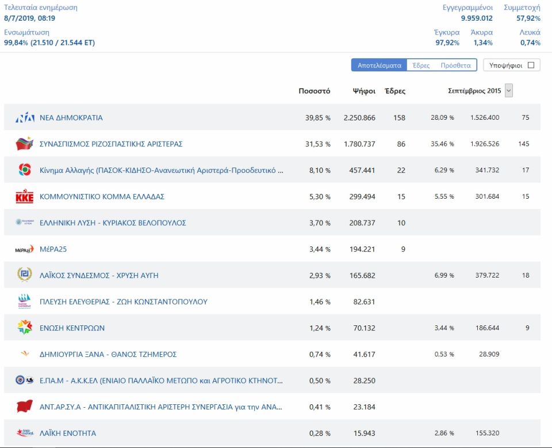552x448 pixels.
Task: Click the ΣΥΡΙΖΑ flag logo
Action: point(25,143)
